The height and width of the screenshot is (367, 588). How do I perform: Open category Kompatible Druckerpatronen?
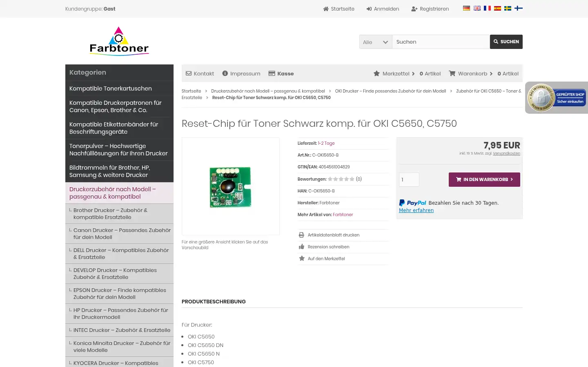point(119,106)
